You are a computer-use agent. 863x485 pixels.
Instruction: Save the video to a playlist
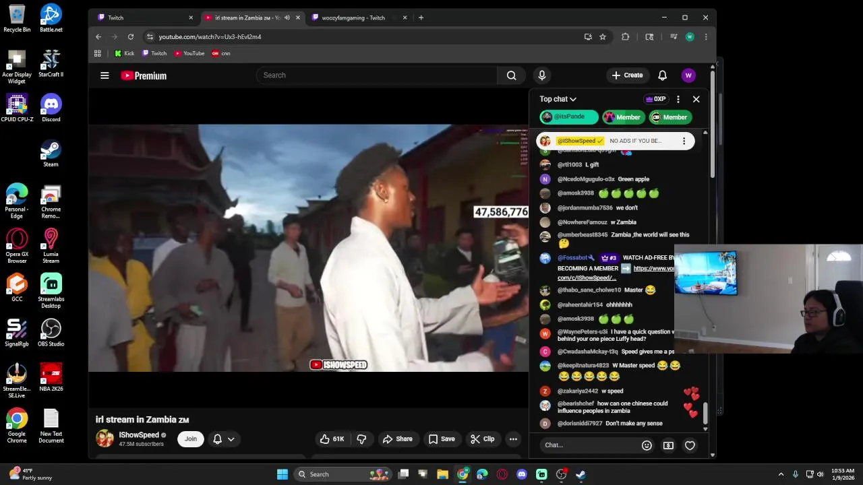(442, 439)
